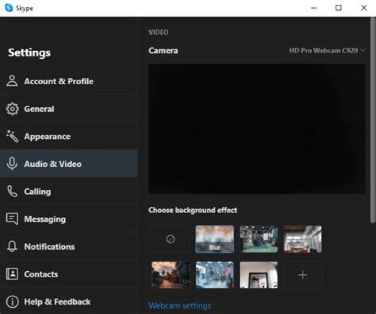Open the Messaging settings section
The width and height of the screenshot is (376, 314).
pos(45,219)
